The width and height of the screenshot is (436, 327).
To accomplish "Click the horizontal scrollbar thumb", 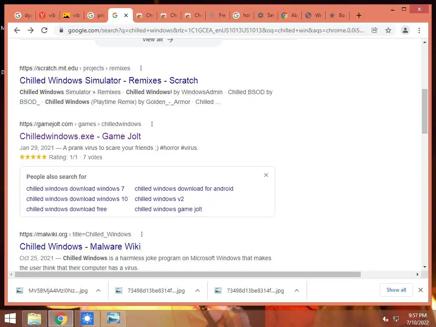I will [x=188, y=275].
